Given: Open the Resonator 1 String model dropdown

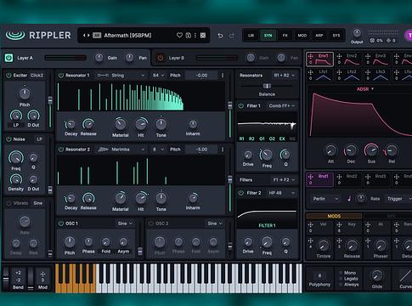Looking at the screenshot, I should pyautogui.click(x=121, y=76).
